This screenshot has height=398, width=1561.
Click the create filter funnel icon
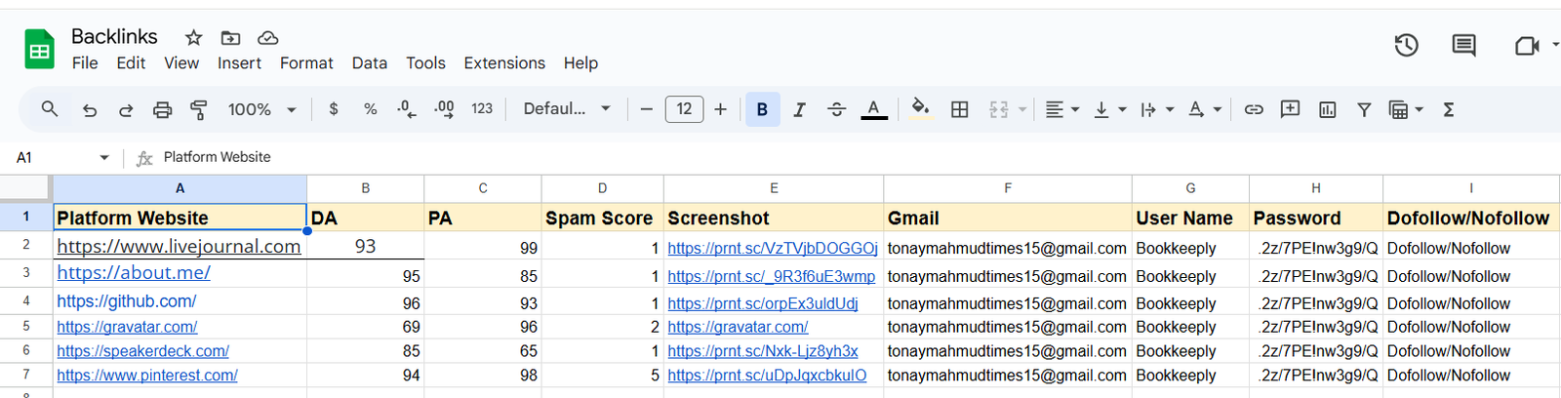[x=1364, y=110]
